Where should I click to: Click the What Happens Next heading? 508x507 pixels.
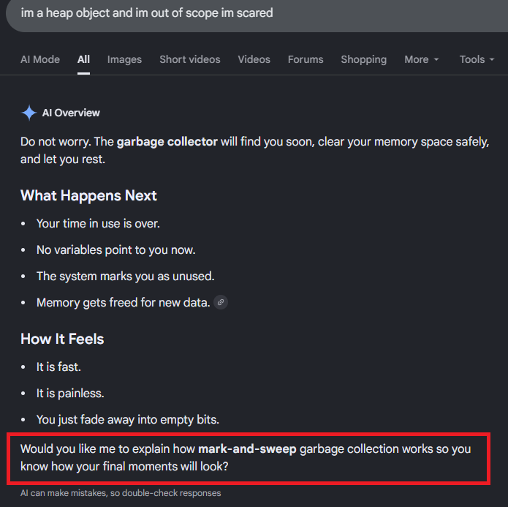click(88, 195)
